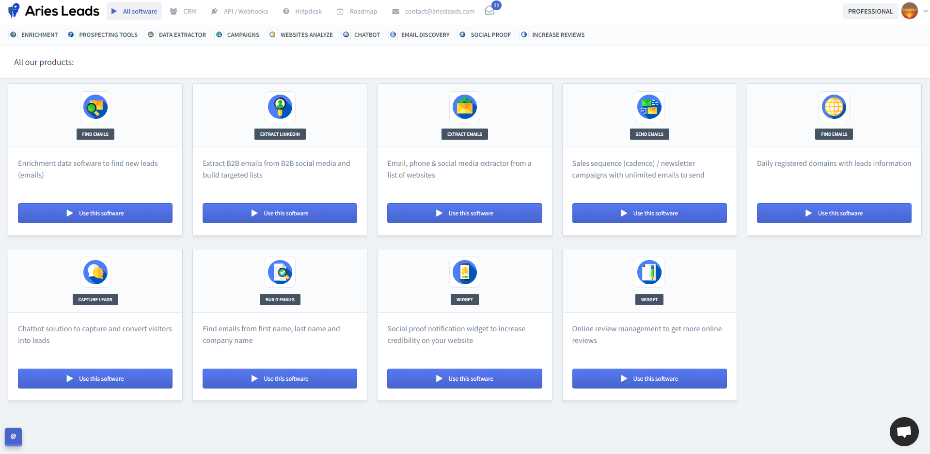Click the FIND EMAILS badge on the first card

point(95,134)
